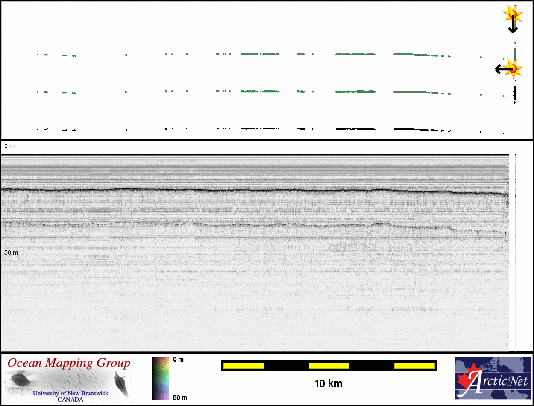Screen dimensions: 534x406
Task: Click the dark seabed reflector line in profile
Action: (256, 190)
